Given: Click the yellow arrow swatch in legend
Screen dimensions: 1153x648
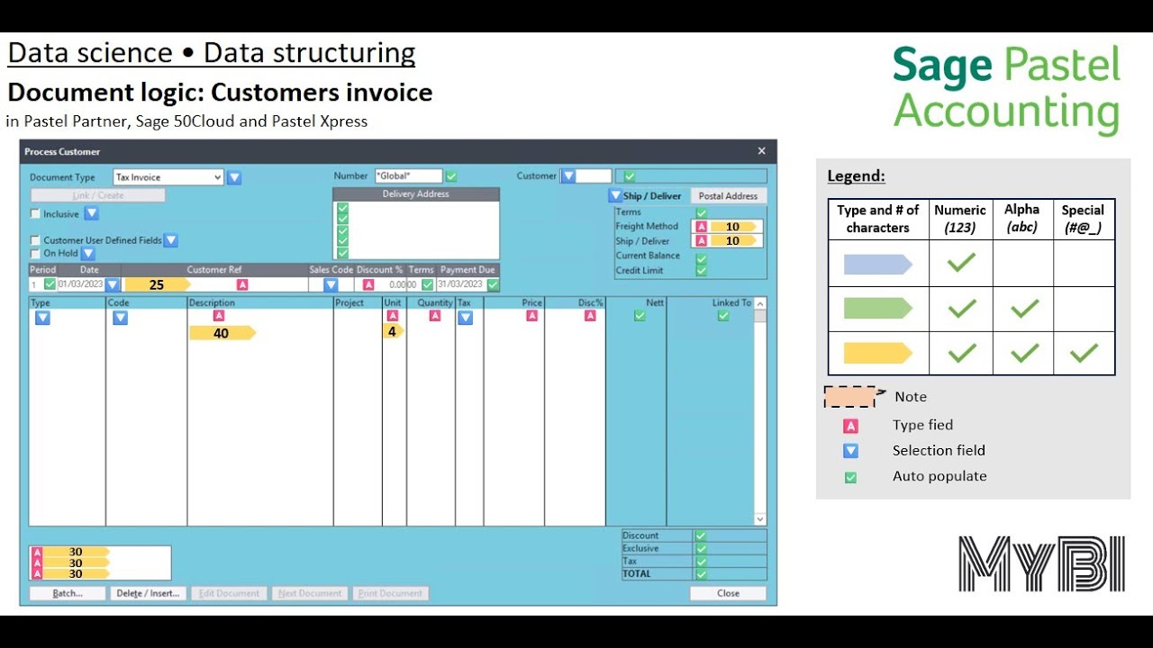Looking at the screenshot, I should 878,353.
